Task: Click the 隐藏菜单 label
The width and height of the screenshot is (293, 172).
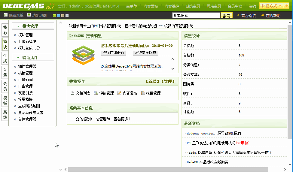Action: pyautogui.click(x=16, y=16)
